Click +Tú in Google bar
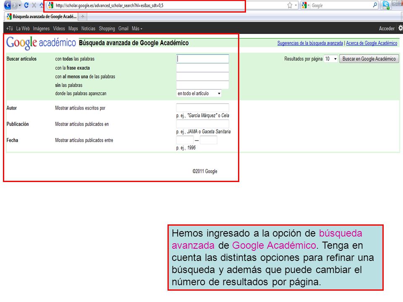 click(10, 29)
